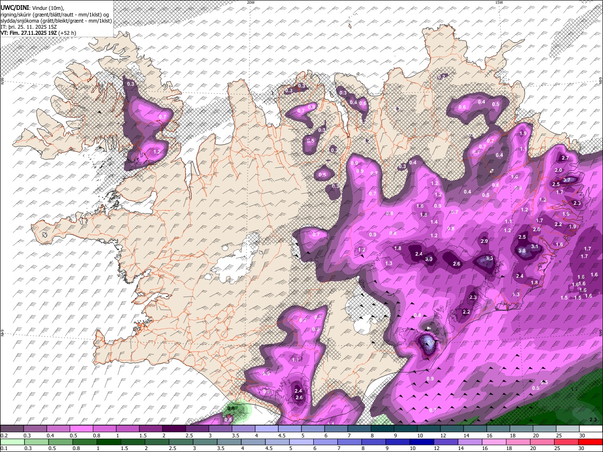The height and width of the screenshot is (452, 603).
Task: Click the 3.3 precipitation value on the map
Action: tap(489, 258)
